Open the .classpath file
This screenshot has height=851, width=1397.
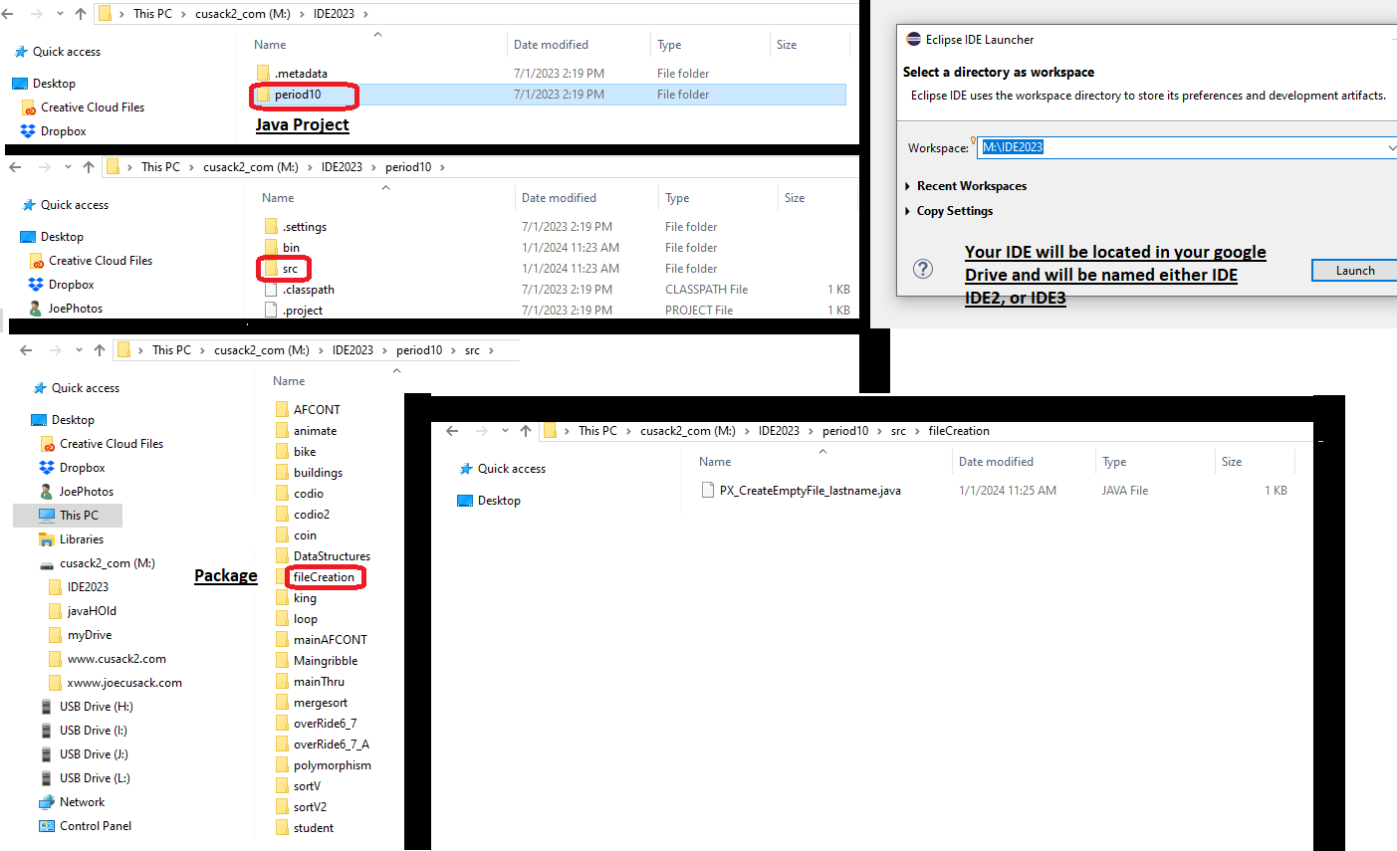[x=308, y=290]
